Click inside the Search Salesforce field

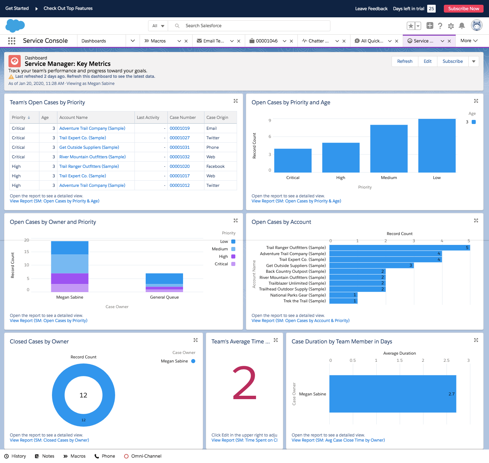click(x=238, y=25)
